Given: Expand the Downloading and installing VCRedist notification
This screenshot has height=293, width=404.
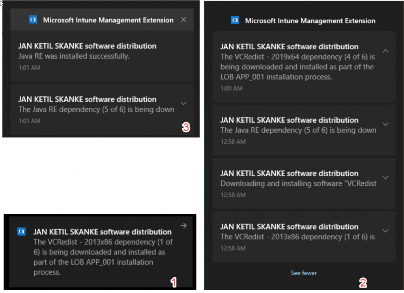Looking at the screenshot, I should [x=385, y=177].
